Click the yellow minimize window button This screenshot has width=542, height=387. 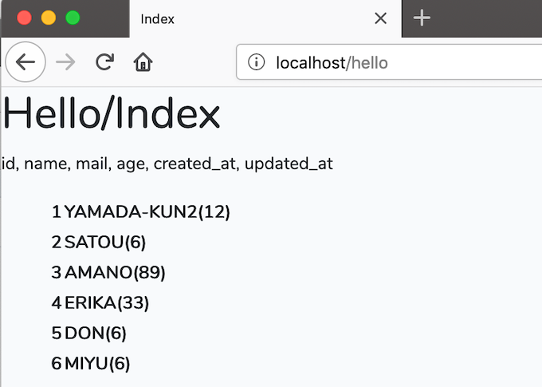click(49, 18)
